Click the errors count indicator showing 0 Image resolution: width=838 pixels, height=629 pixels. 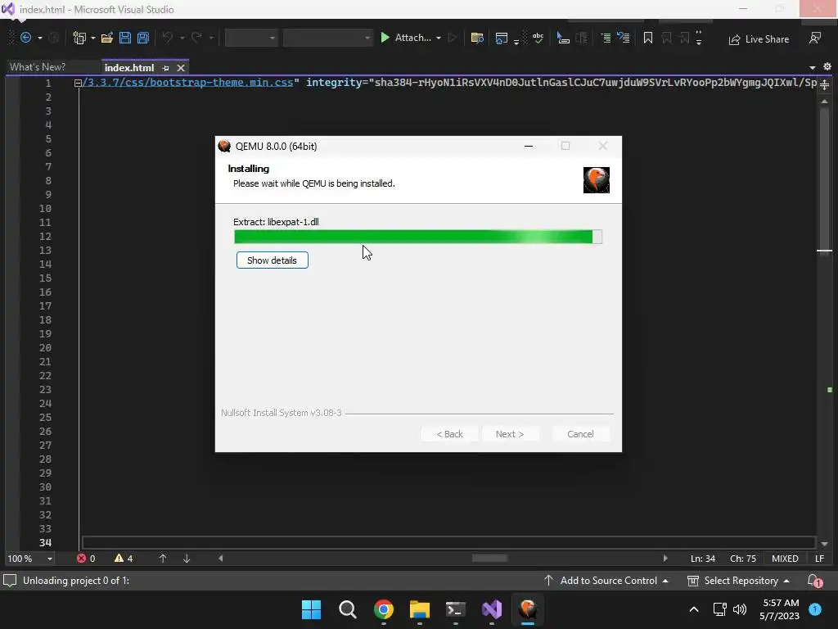coord(85,559)
